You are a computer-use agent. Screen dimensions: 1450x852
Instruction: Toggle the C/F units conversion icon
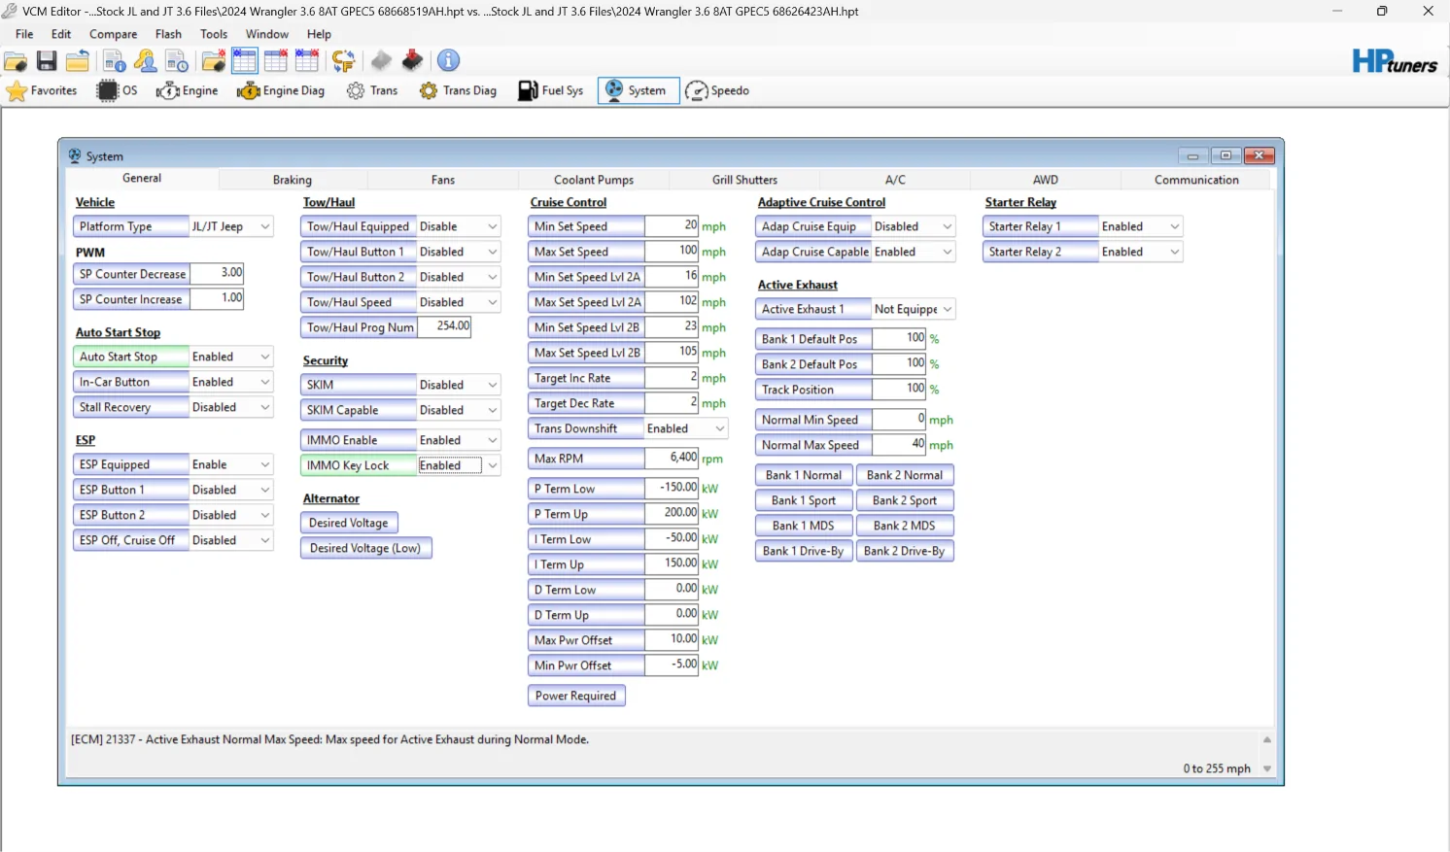pos(343,61)
